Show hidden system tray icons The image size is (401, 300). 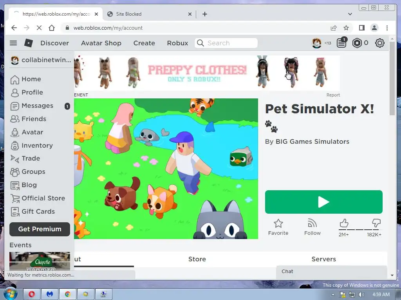click(x=333, y=295)
